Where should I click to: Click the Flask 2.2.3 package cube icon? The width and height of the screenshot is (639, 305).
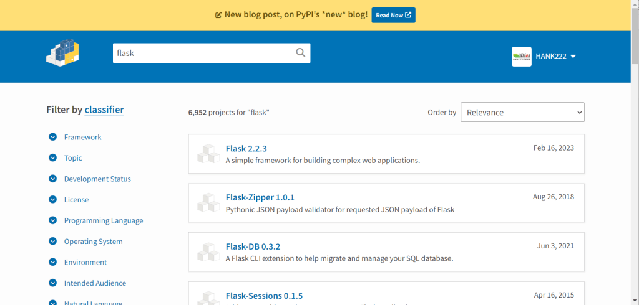[x=207, y=154]
